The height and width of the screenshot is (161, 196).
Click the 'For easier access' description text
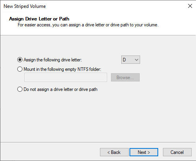coord(88,25)
